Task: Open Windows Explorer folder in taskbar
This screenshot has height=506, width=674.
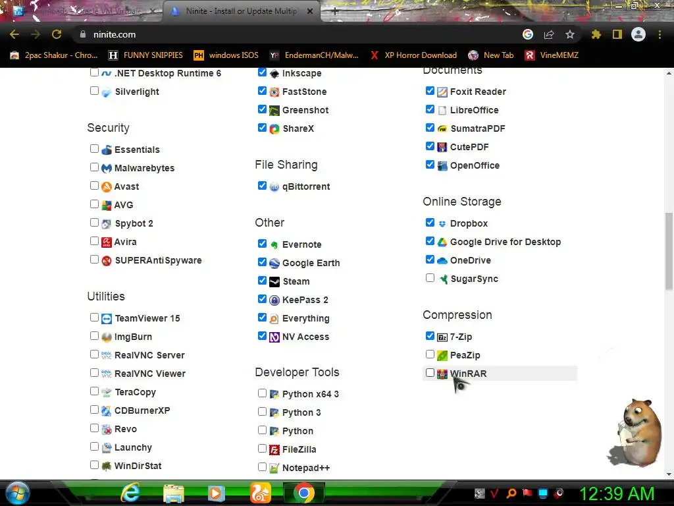Action: [x=174, y=493]
